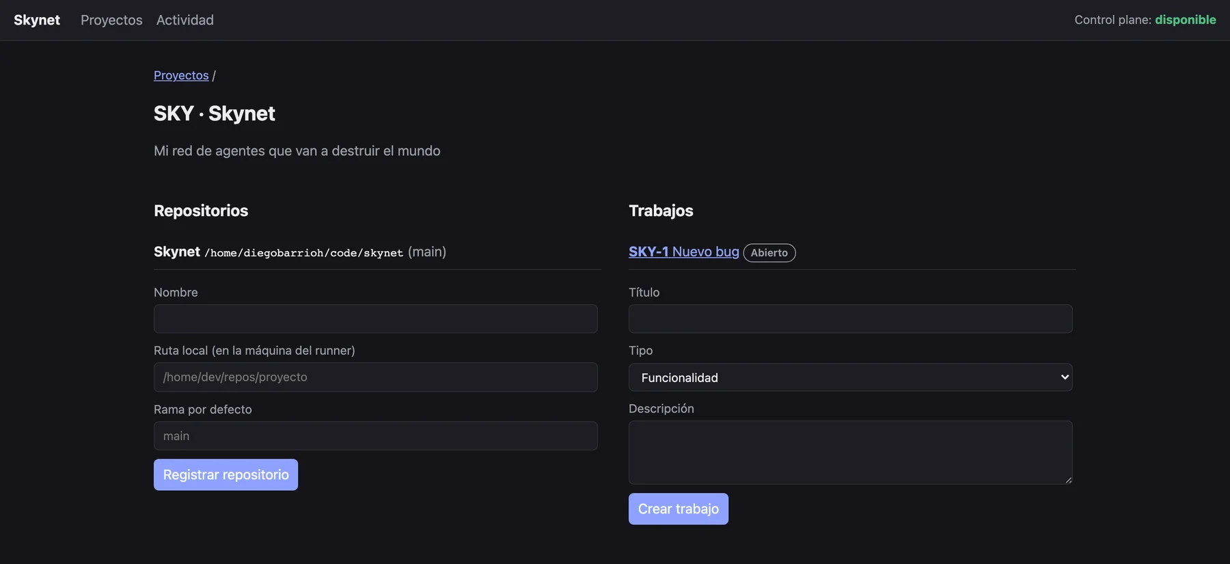The height and width of the screenshot is (564, 1230).
Task: Click the Trabajos section heading
Action: (x=661, y=211)
